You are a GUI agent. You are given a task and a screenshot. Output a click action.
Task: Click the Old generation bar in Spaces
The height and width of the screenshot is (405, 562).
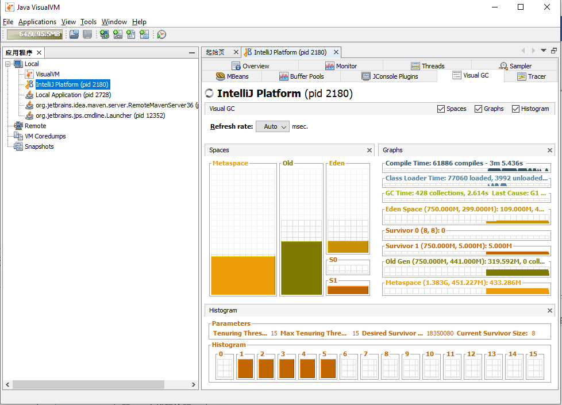pyautogui.click(x=302, y=268)
